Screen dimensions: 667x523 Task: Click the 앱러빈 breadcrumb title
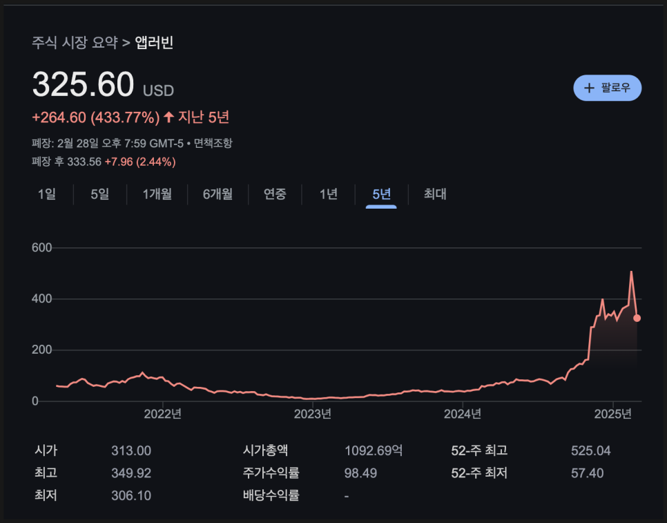pyautogui.click(x=154, y=42)
